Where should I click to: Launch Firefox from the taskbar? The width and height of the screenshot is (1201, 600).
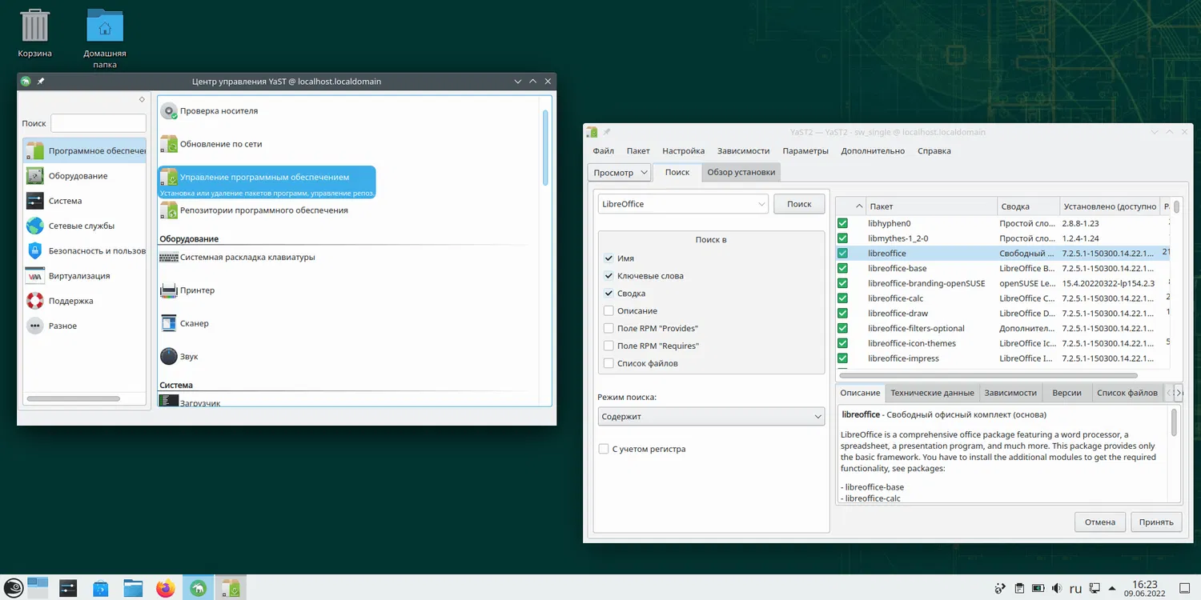pos(166,589)
